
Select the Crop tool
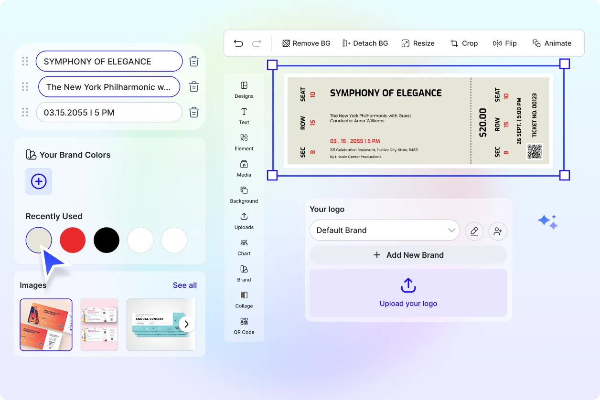464,43
